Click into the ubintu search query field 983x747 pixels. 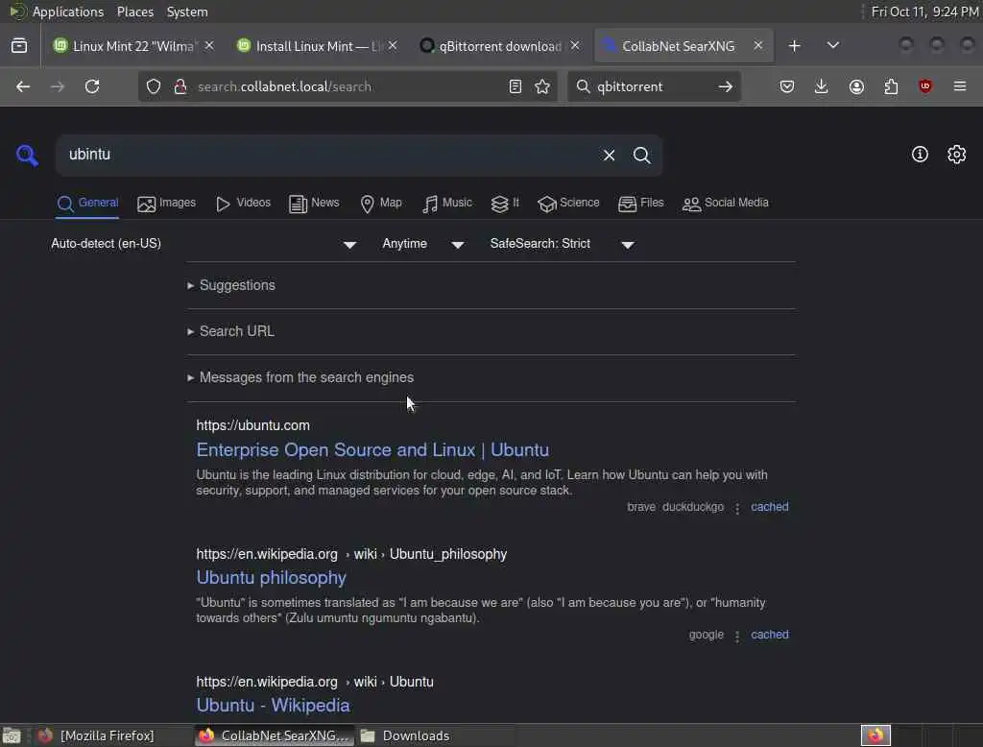[326, 155]
